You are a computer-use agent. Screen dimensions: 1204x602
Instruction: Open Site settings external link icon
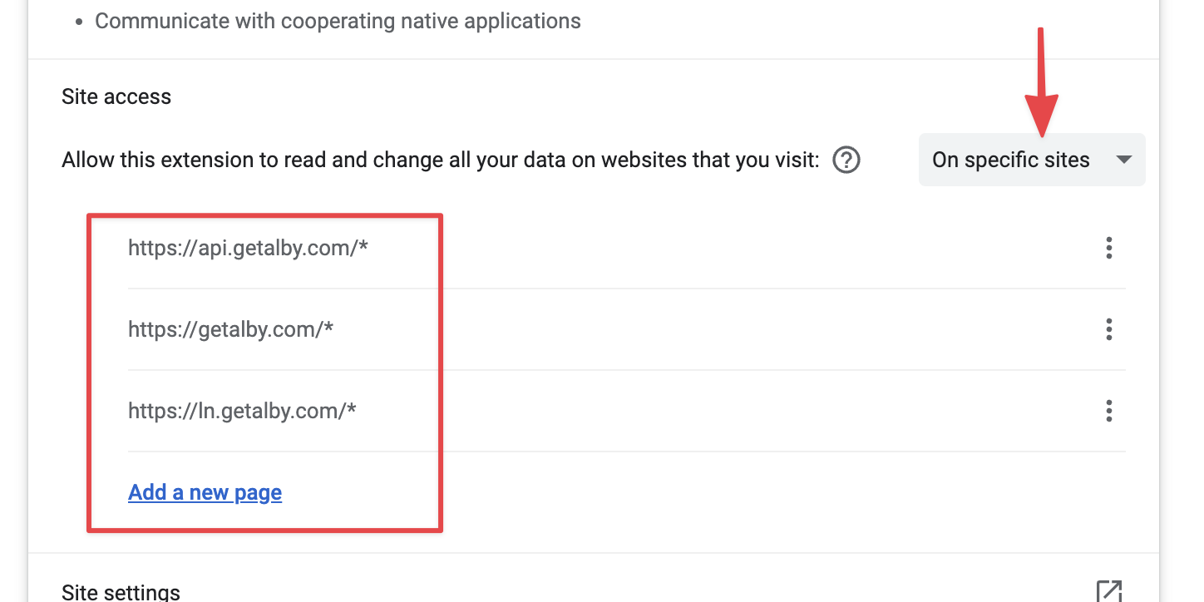click(x=1108, y=590)
